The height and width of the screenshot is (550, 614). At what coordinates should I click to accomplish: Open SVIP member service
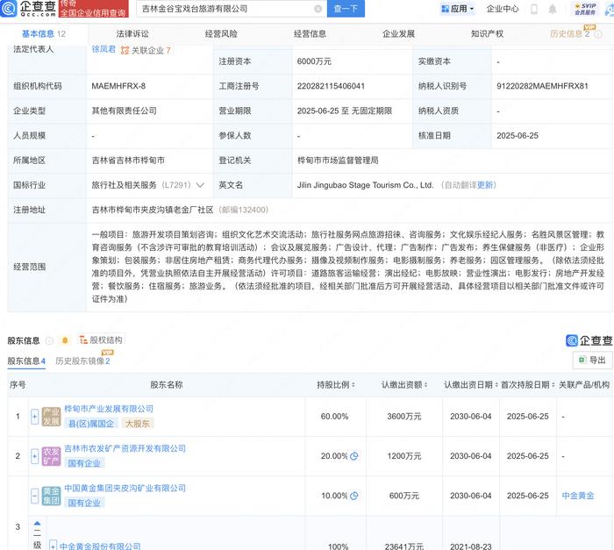[x=585, y=9]
